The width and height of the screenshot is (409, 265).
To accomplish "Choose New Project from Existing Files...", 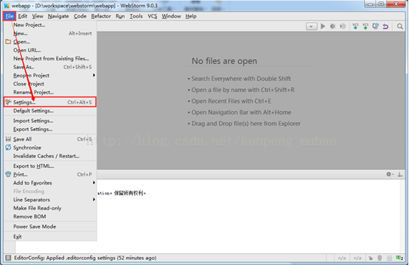I will 50,59.
